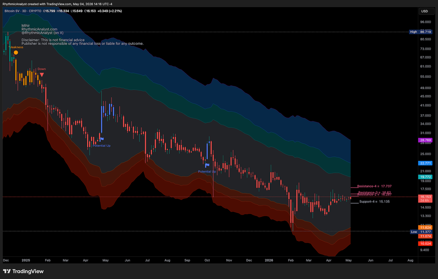Click the 11.074 price tag
Viewport: 438px width, 279px height.
pyautogui.click(x=425, y=236)
